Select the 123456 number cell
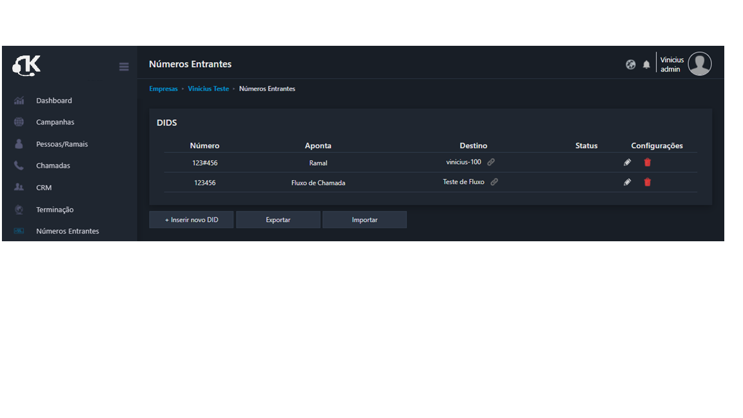Viewport: 743px width, 418px height. 204,183
